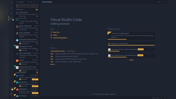Split the editor right
The image size is (176, 99).
[159, 2]
